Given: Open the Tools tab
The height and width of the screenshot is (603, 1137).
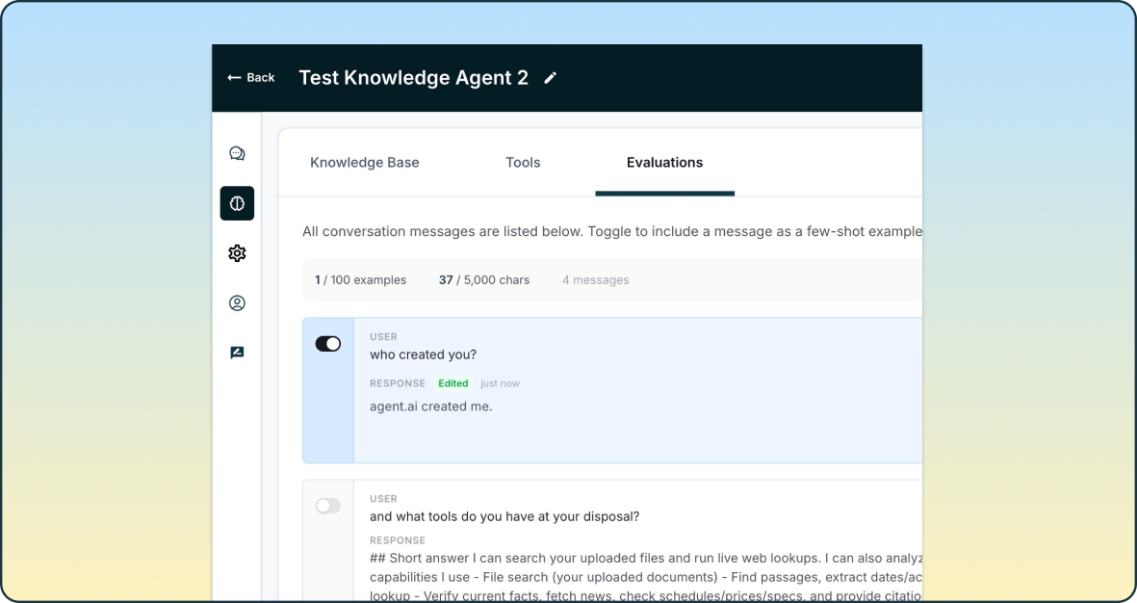Looking at the screenshot, I should (523, 162).
